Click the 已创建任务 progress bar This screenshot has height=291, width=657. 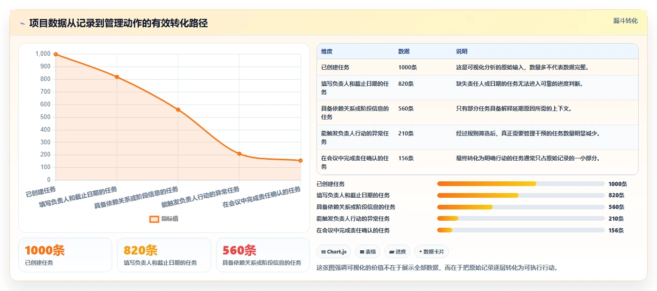click(x=521, y=184)
